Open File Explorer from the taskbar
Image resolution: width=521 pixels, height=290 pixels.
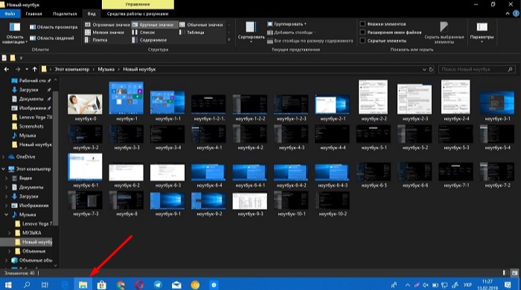pos(83,285)
